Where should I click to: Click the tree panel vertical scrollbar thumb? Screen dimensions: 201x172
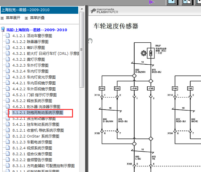82,50
